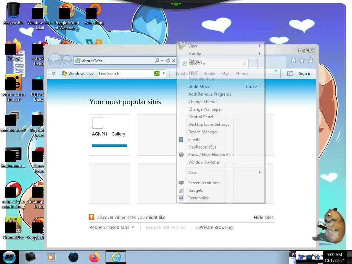The width and height of the screenshot is (352, 264).
Task: Expand the Live Search options dropdown
Action: pos(164,73)
